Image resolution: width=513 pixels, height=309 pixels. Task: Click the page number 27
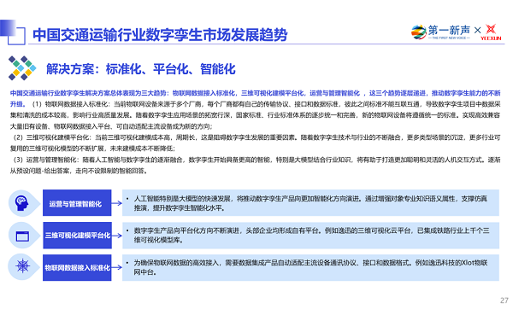[504, 300]
